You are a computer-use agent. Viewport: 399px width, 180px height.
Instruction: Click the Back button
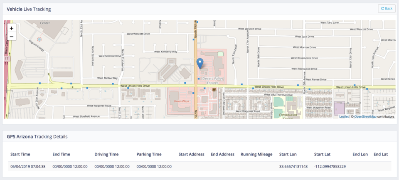click(387, 8)
